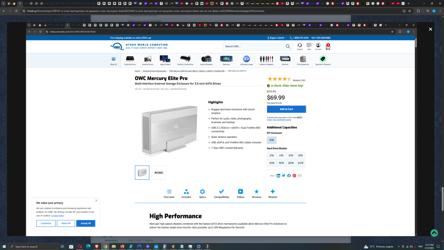Open the Cookie Policy link
Viewport: 444px width, 250px height.
click(x=58, y=216)
